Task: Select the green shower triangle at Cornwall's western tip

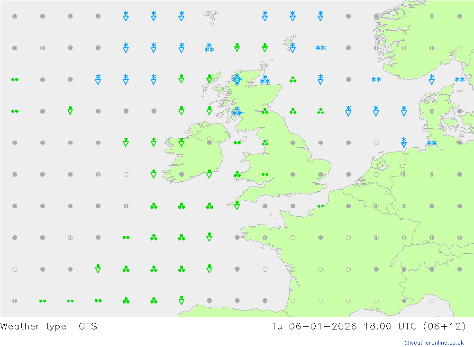Action: click(x=237, y=205)
